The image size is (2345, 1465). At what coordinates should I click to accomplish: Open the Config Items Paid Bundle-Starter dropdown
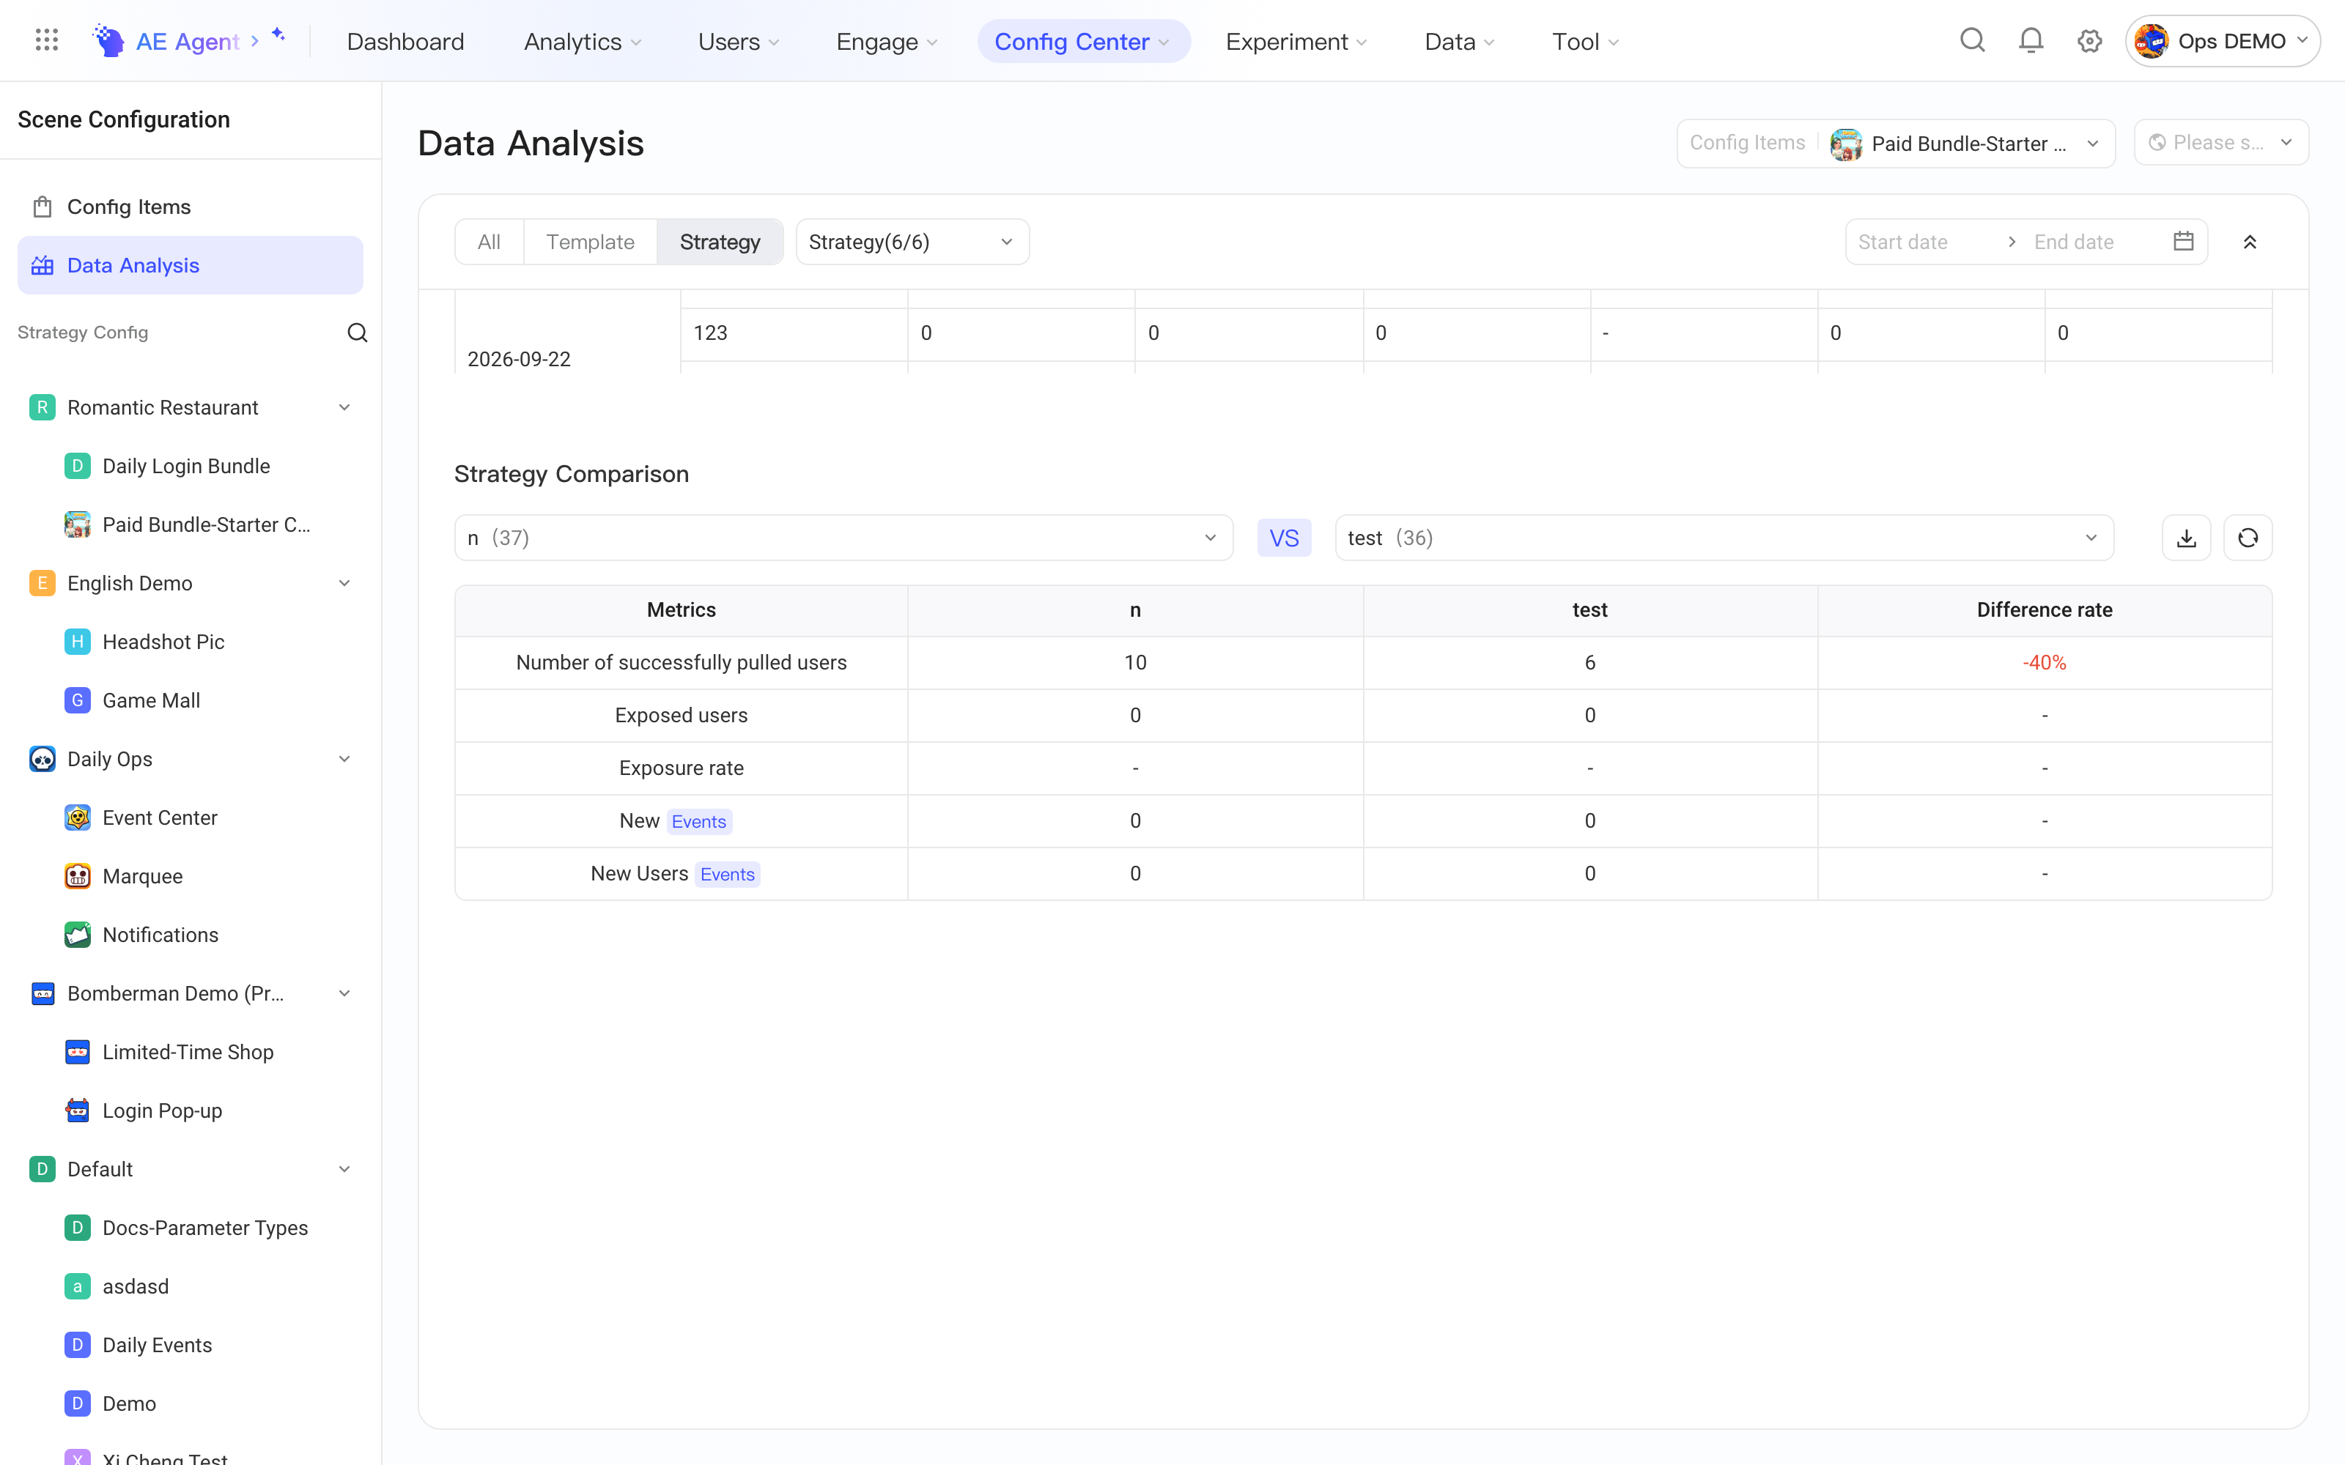(x=1895, y=144)
